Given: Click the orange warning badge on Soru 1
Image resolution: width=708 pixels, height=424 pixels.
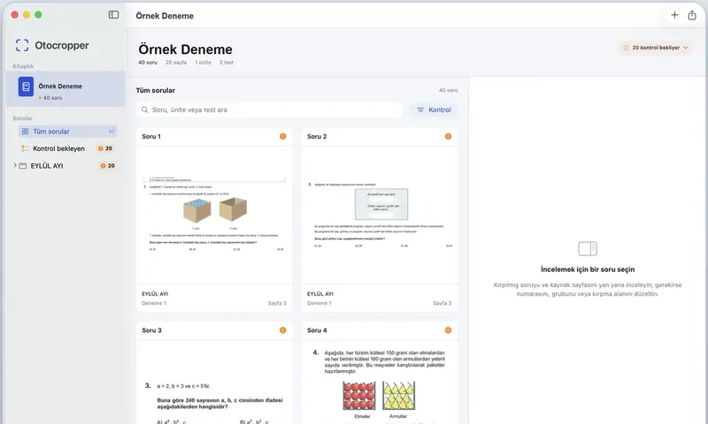Looking at the screenshot, I should [282, 137].
